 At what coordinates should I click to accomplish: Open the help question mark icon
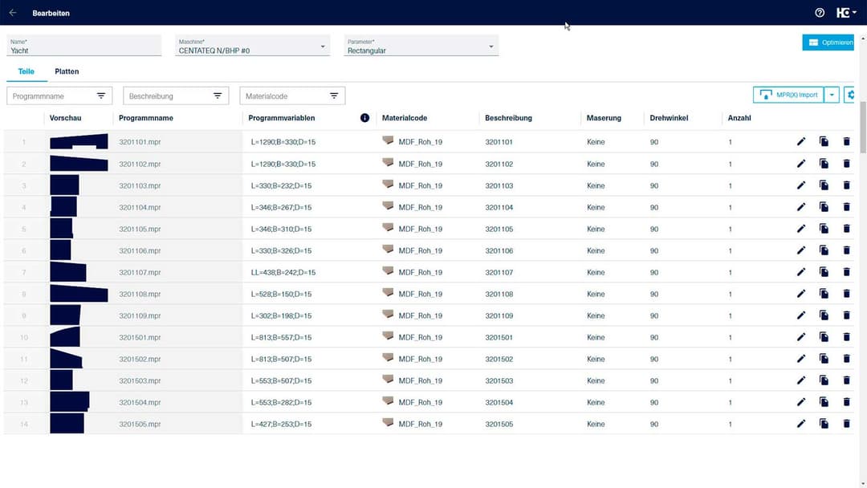(820, 13)
